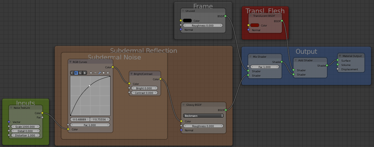Open the Beckmann distribution dropdown
Viewport: 374px width, 147px height.
[203, 115]
